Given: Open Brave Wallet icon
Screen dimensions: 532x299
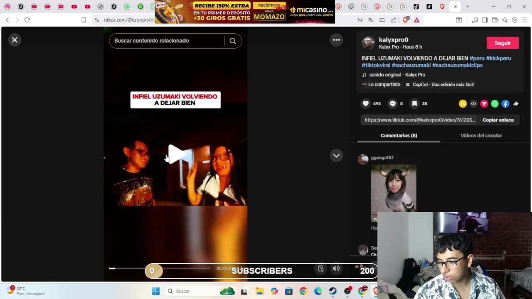Looking at the screenshot, I should tap(495, 20).
